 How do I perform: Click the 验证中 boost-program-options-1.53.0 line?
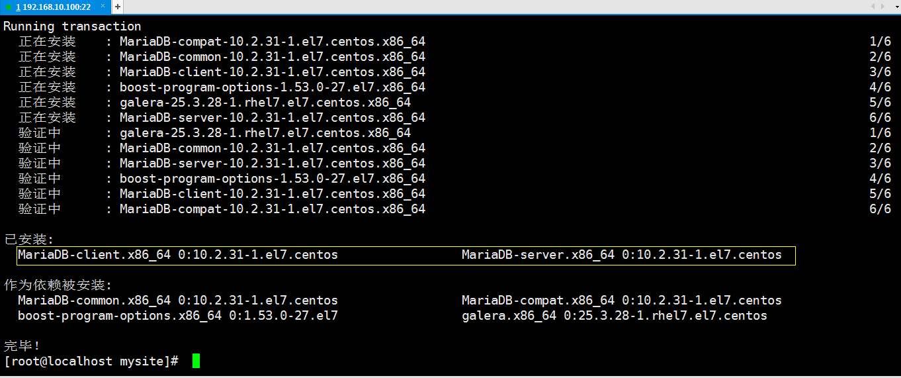(455, 179)
